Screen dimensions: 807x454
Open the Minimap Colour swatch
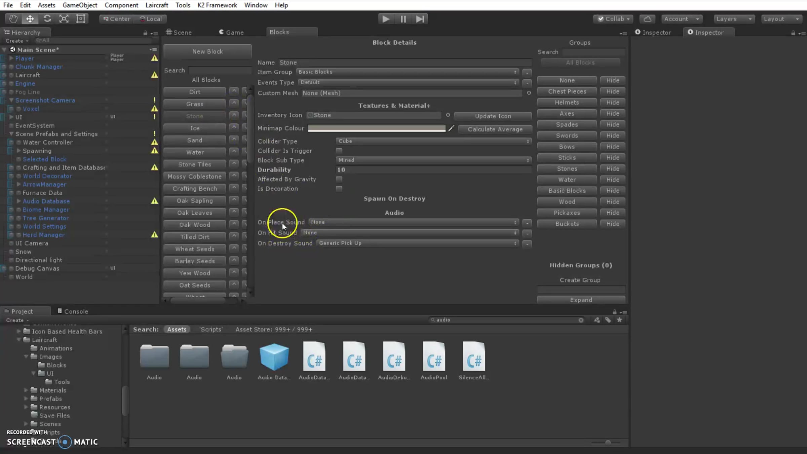tap(377, 128)
